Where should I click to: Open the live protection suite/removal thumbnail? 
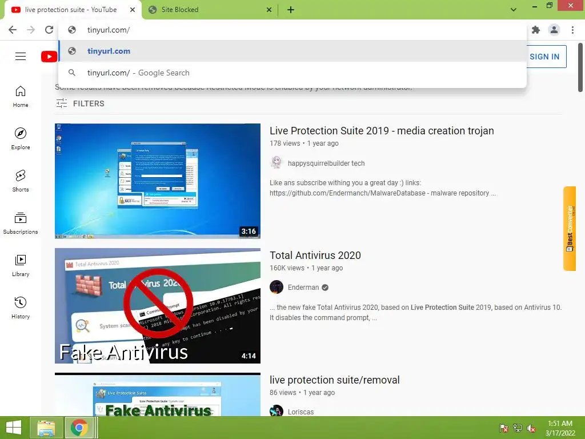[x=158, y=394]
